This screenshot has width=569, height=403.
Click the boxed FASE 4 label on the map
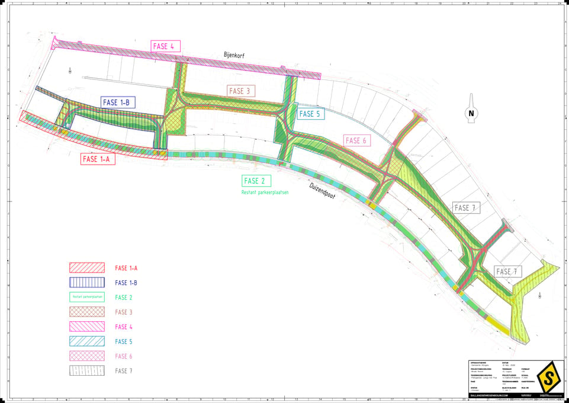pyautogui.click(x=165, y=46)
